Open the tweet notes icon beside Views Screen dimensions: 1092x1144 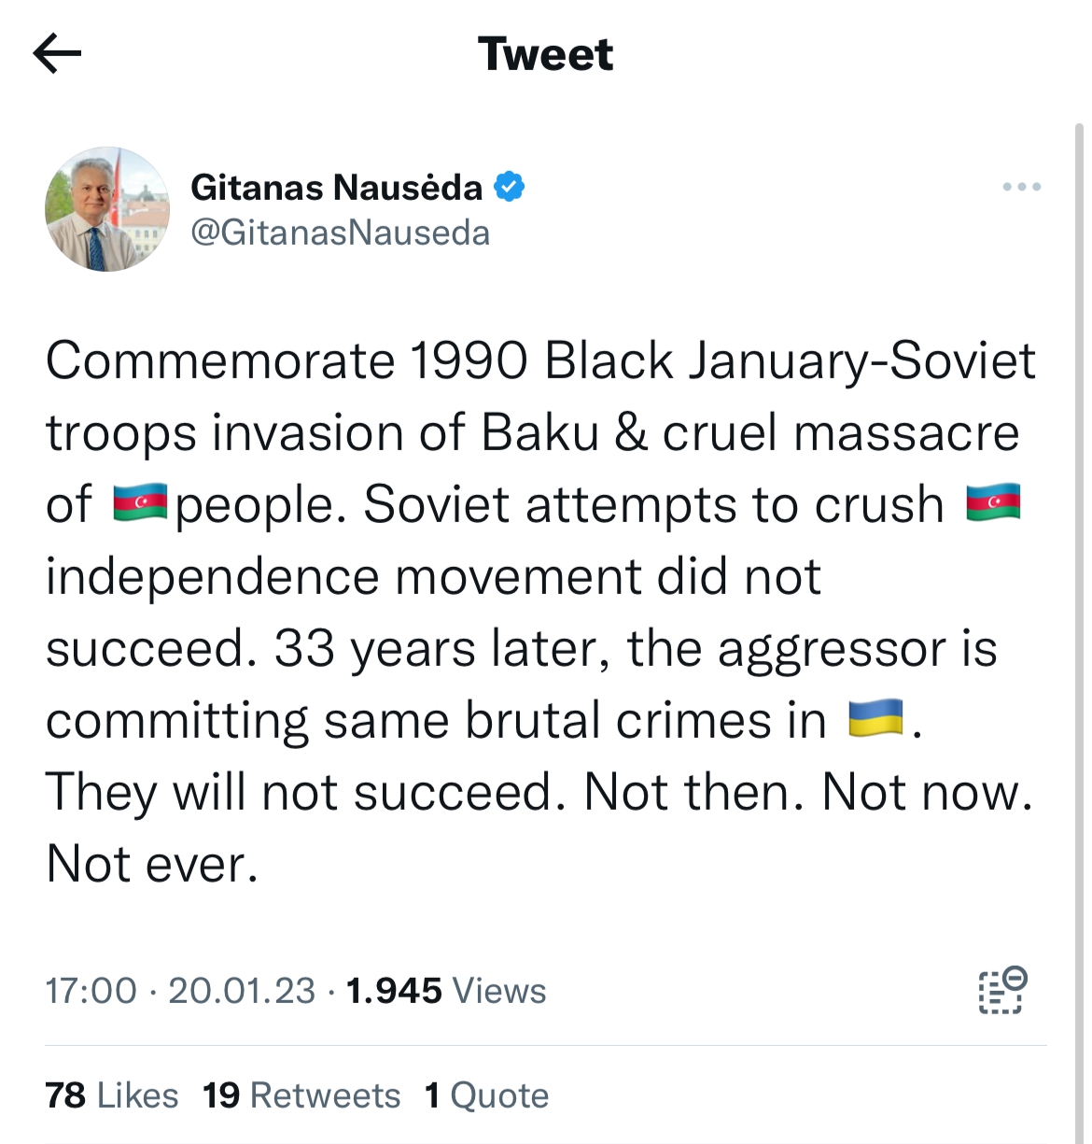point(1002,991)
